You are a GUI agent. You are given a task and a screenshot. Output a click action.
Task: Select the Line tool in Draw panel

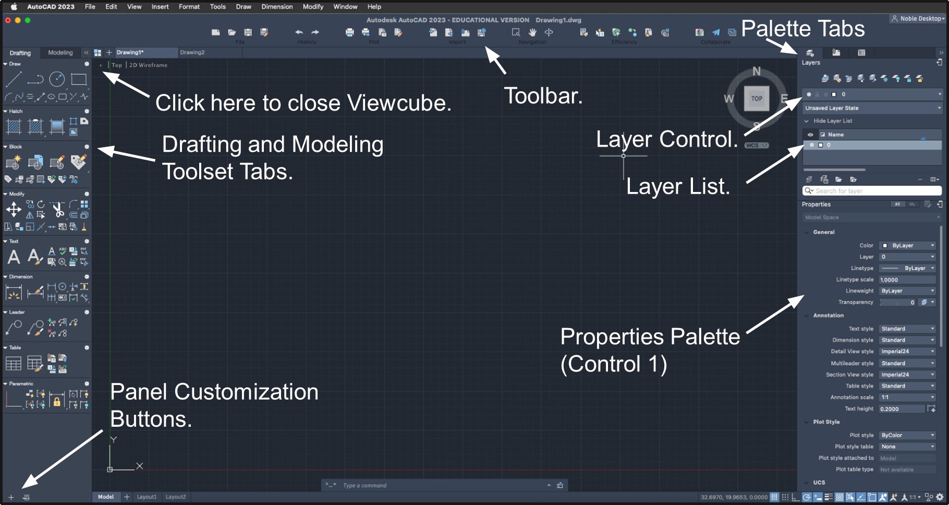click(15, 79)
